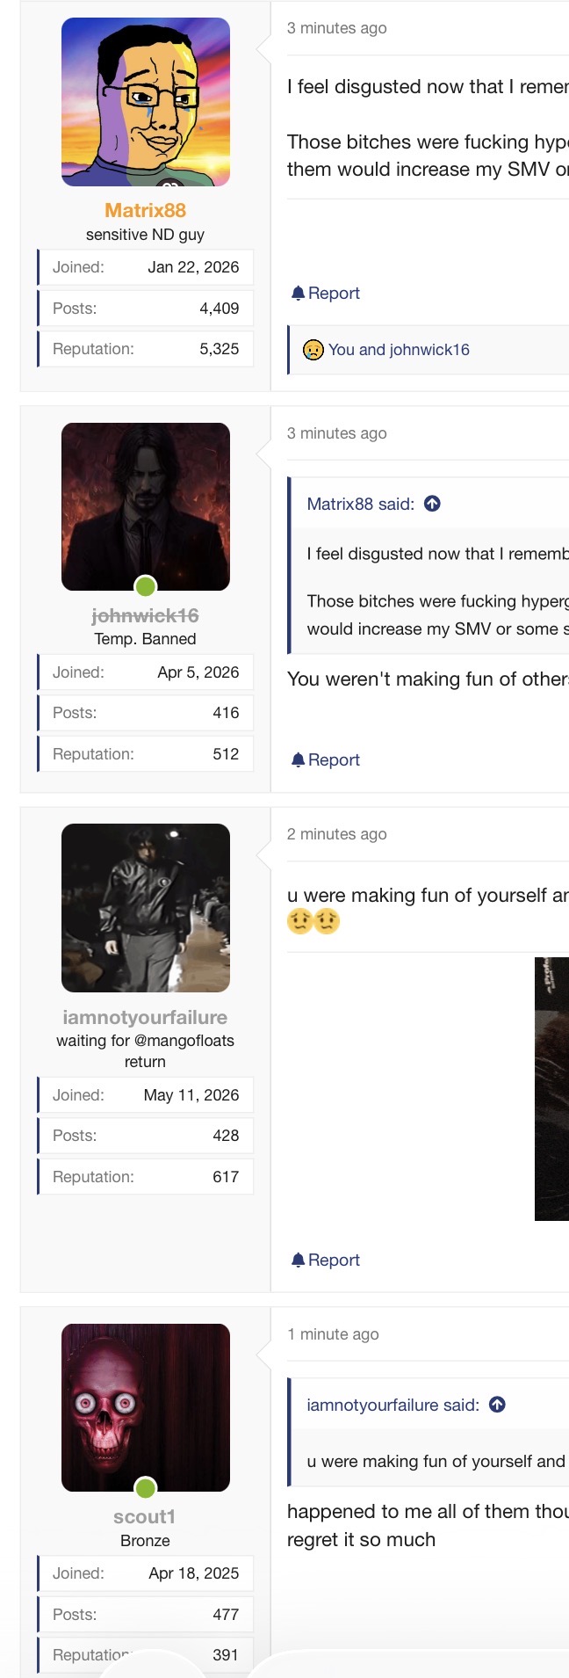Visit Matrix88's profile via username
Image resolution: width=569 pixels, height=1678 pixels.
146,210
